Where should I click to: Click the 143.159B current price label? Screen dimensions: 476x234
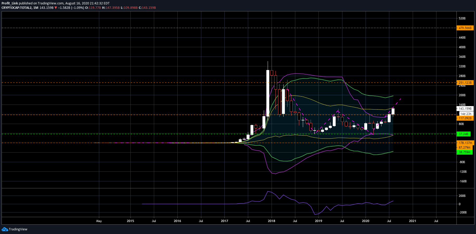click(465, 109)
